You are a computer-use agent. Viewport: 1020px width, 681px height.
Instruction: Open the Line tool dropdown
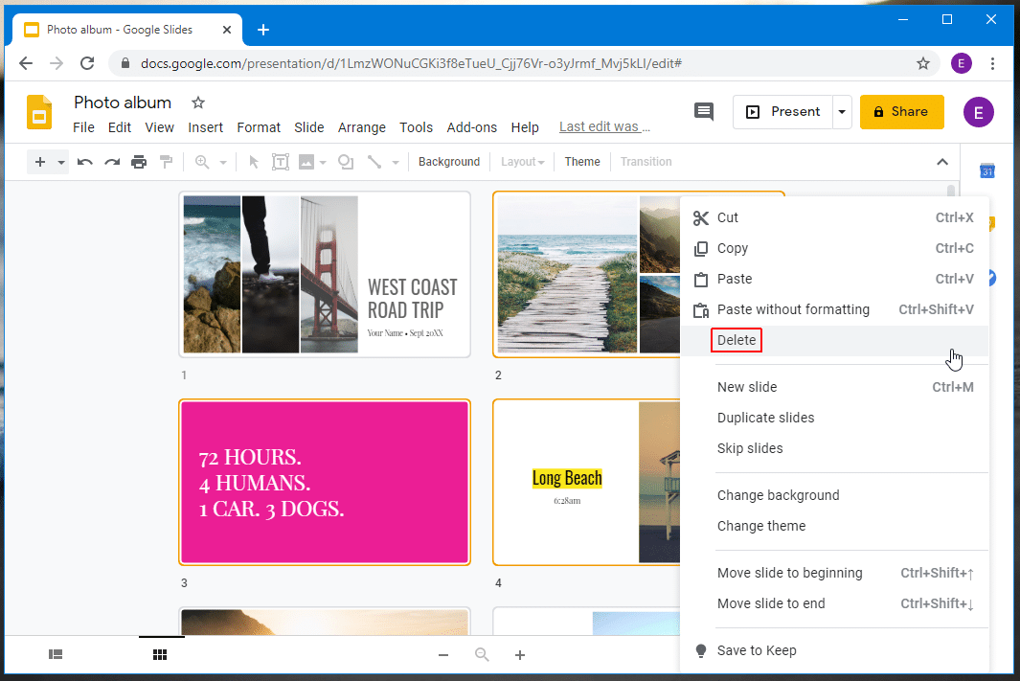pyautogui.click(x=395, y=161)
